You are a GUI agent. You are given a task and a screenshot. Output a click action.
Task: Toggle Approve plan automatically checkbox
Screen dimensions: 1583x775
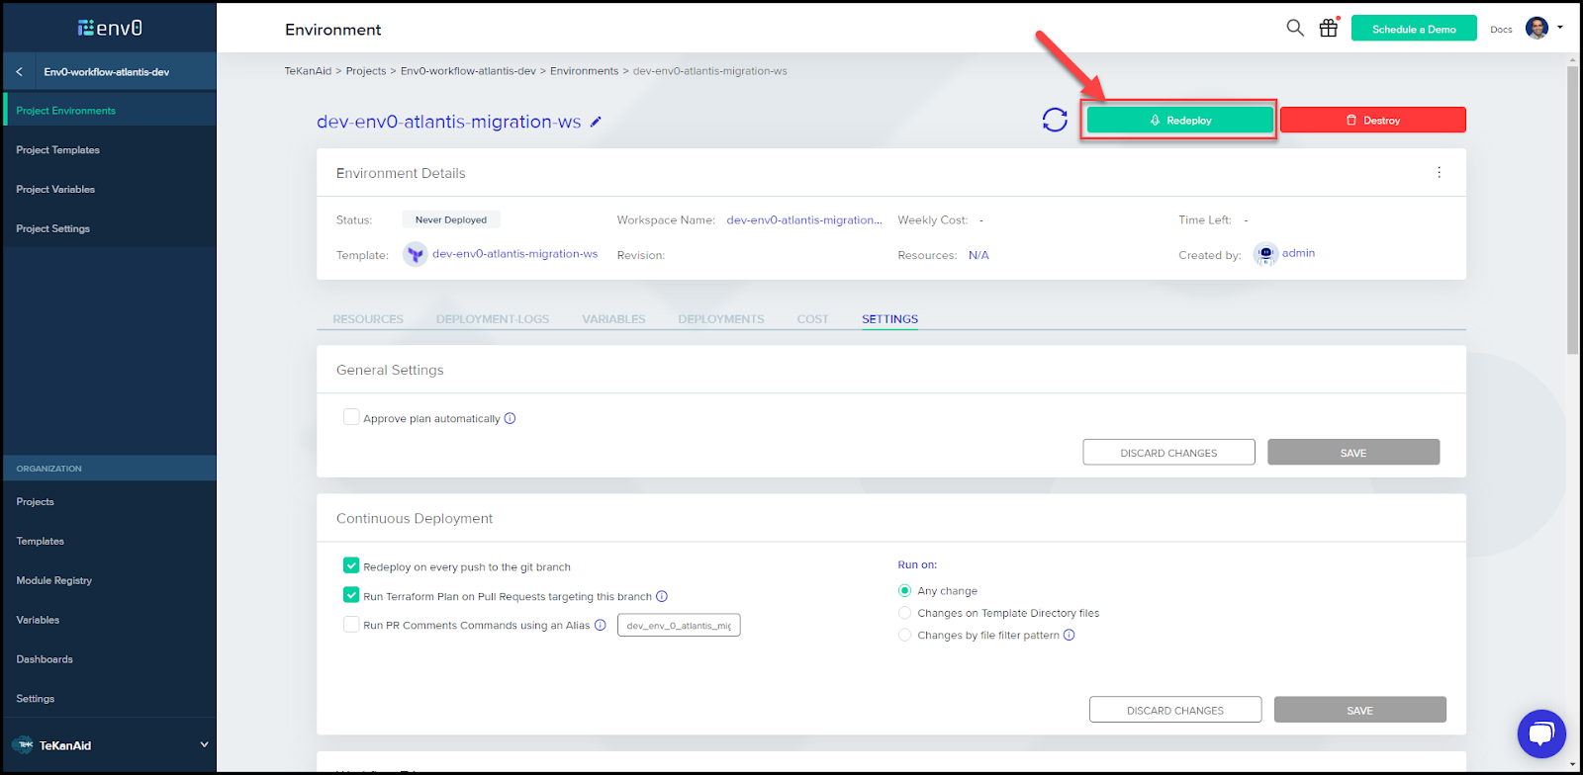351,417
